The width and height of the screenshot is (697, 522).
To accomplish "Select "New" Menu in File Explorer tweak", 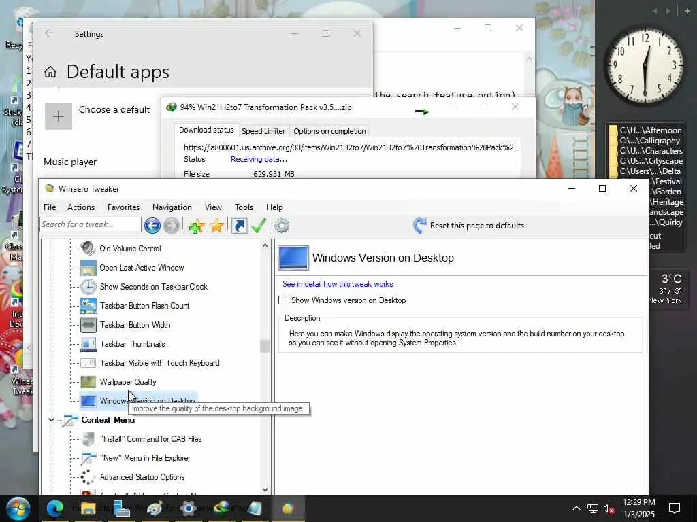I will coord(145,458).
